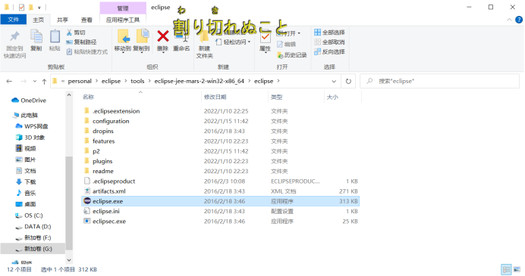The width and height of the screenshot is (525, 276).
Task: Switch to the Home (主页) tab
Action: [38, 20]
